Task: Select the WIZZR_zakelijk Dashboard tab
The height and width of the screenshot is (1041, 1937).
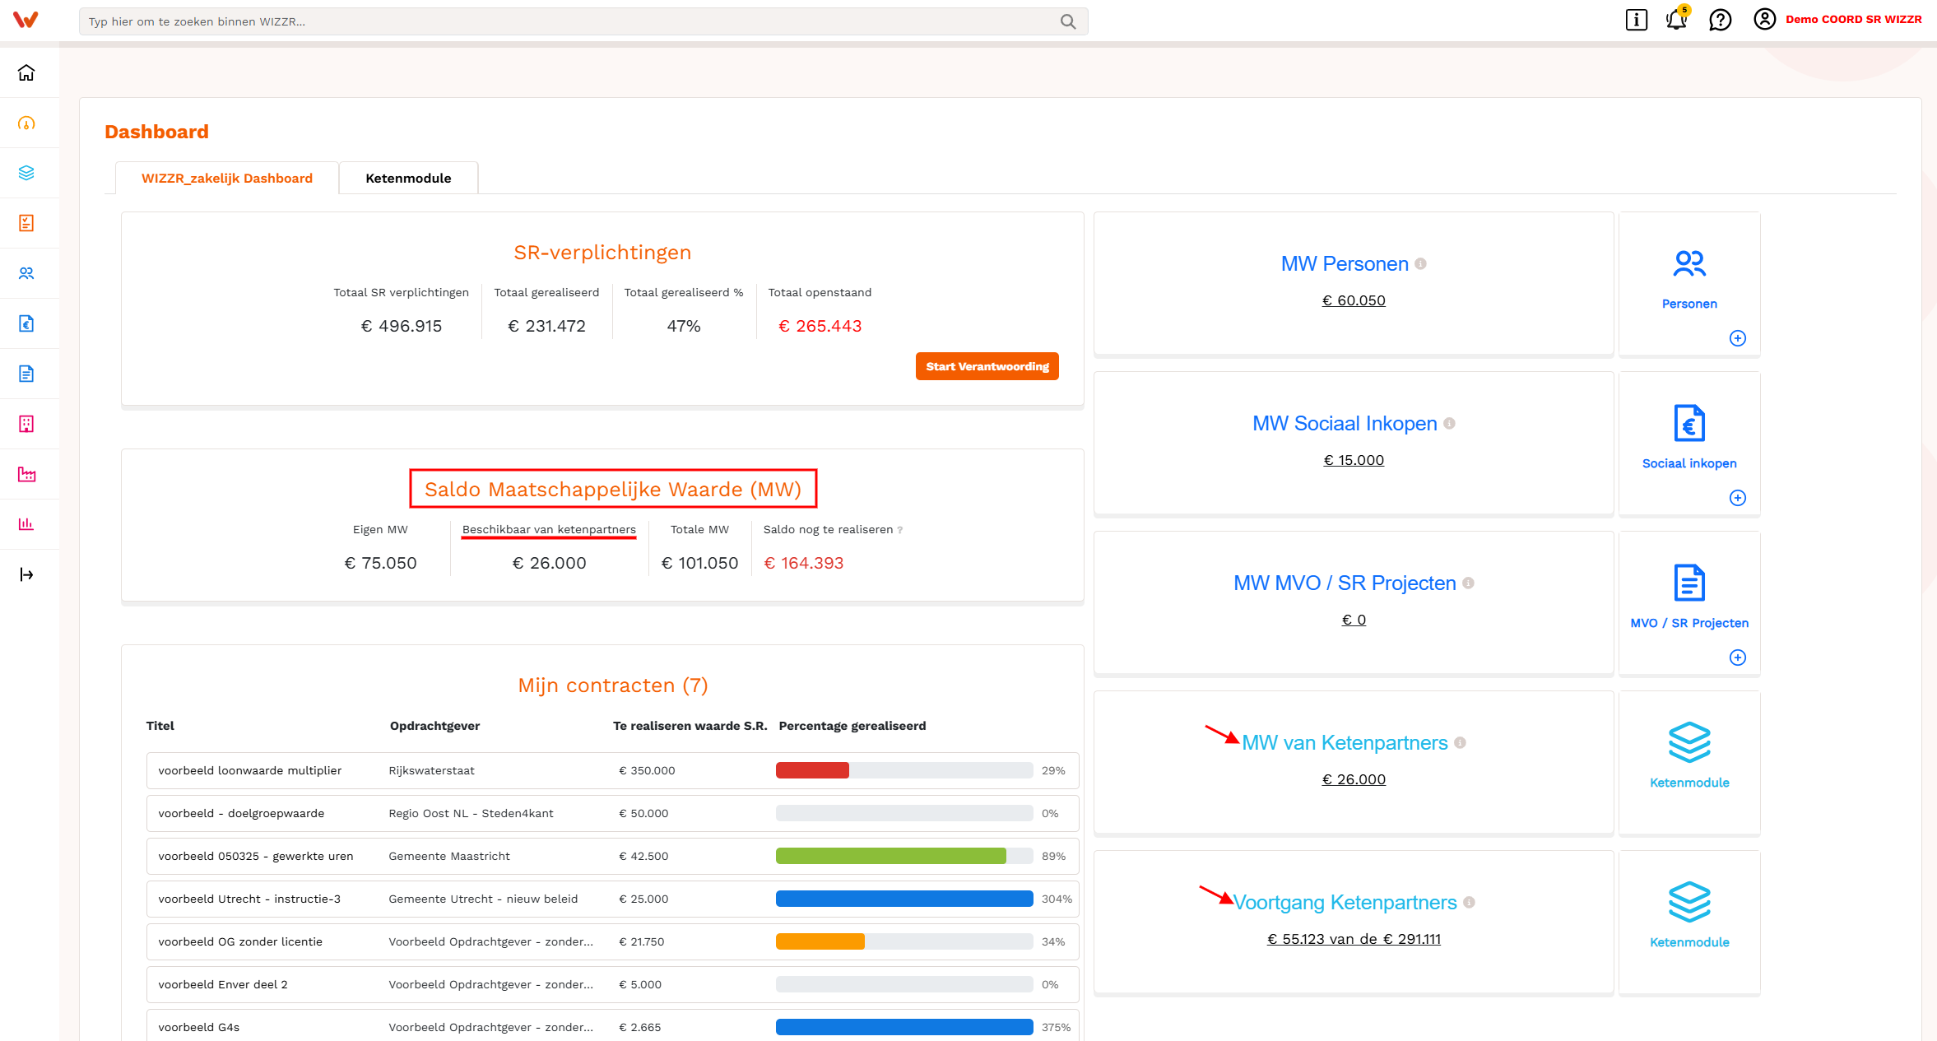Action: pos(227,178)
